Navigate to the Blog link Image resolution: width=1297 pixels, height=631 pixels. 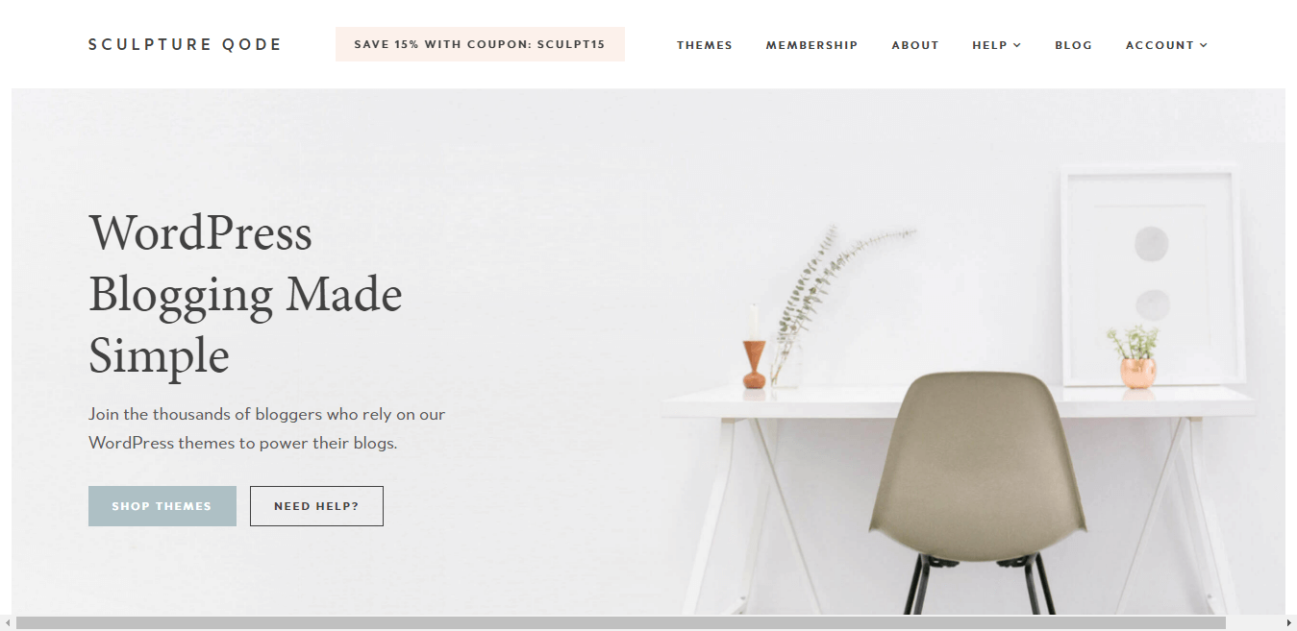(x=1073, y=45)
